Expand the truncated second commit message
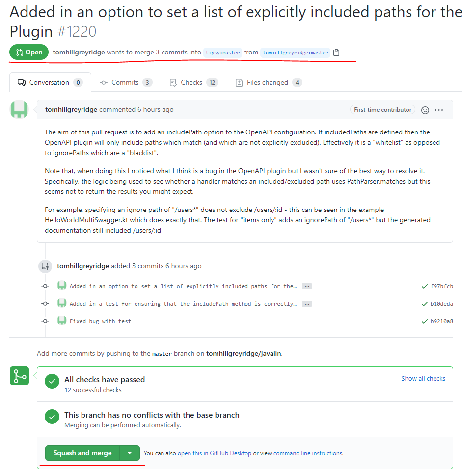 [x=306, y=303]
